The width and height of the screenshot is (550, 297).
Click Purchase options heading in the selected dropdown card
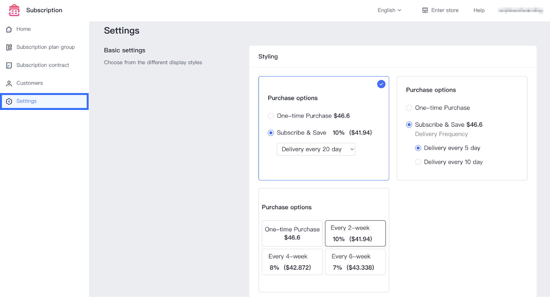pos(293,98)
